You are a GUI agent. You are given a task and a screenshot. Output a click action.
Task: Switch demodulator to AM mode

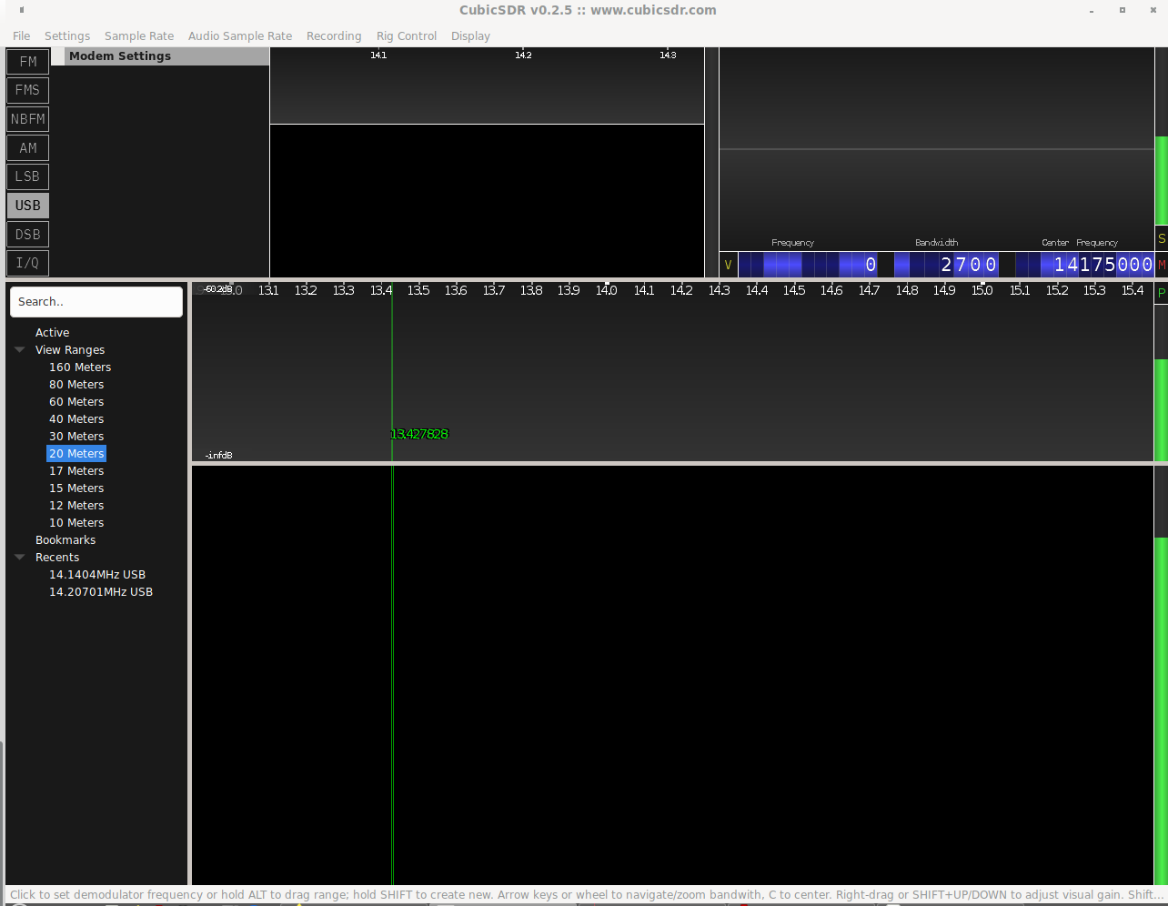[x=28, y=148]
